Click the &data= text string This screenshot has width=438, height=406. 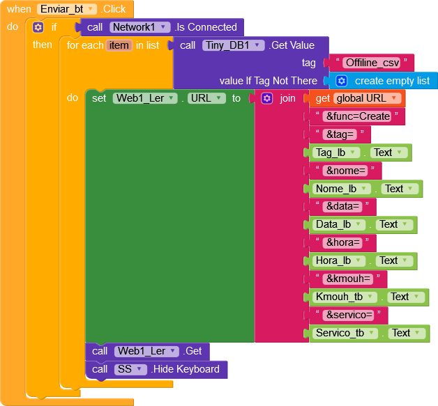click(x=342, y=206)
